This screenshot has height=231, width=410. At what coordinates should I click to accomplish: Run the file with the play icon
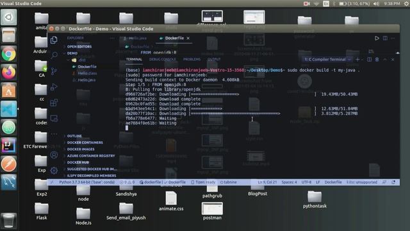click(x=377, y=38)
